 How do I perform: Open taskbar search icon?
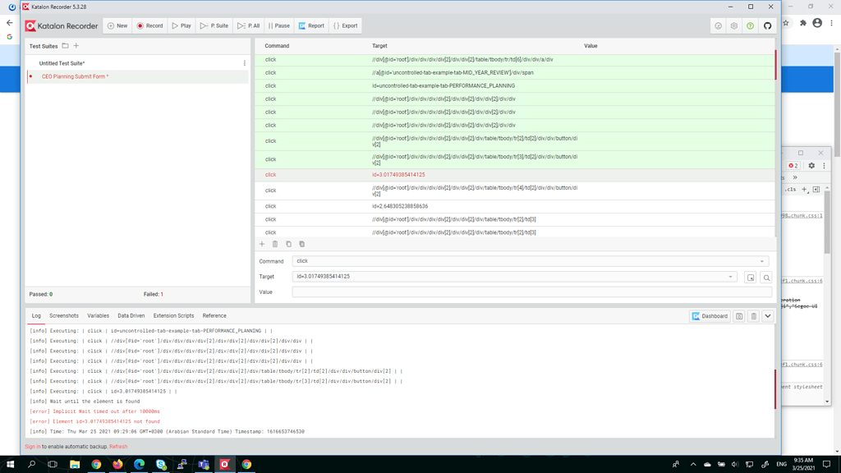point(32,465)
